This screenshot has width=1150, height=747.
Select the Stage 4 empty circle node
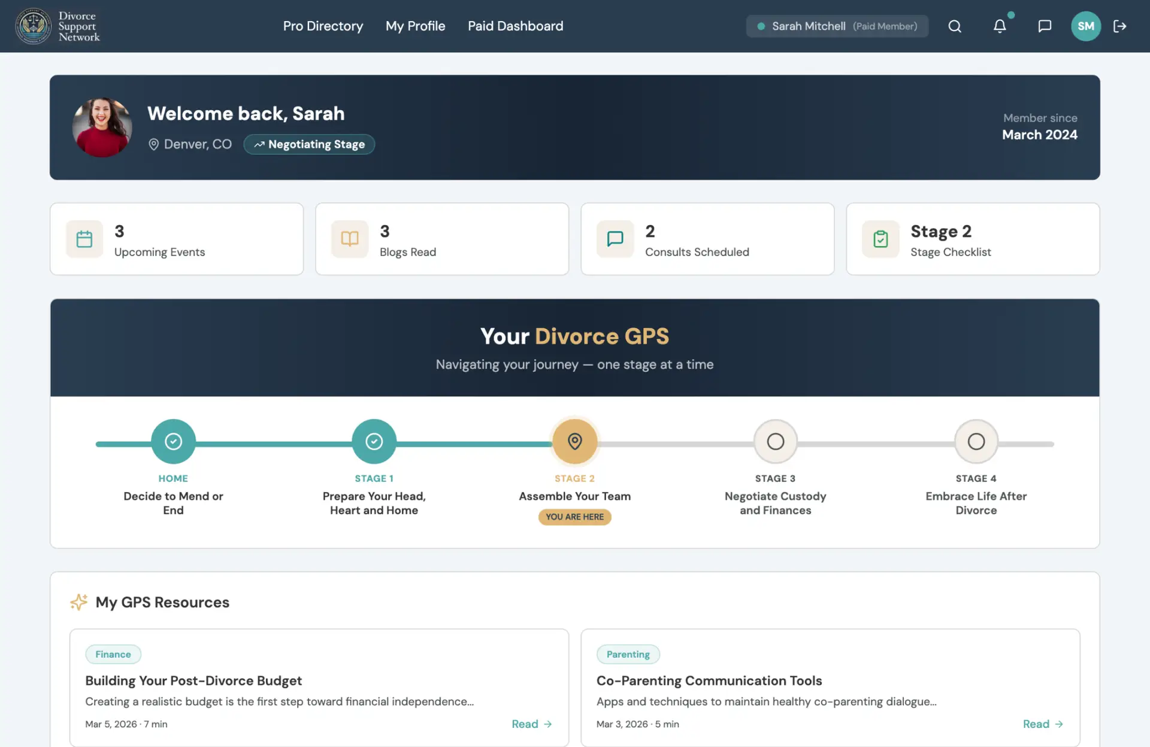[976, 442]
